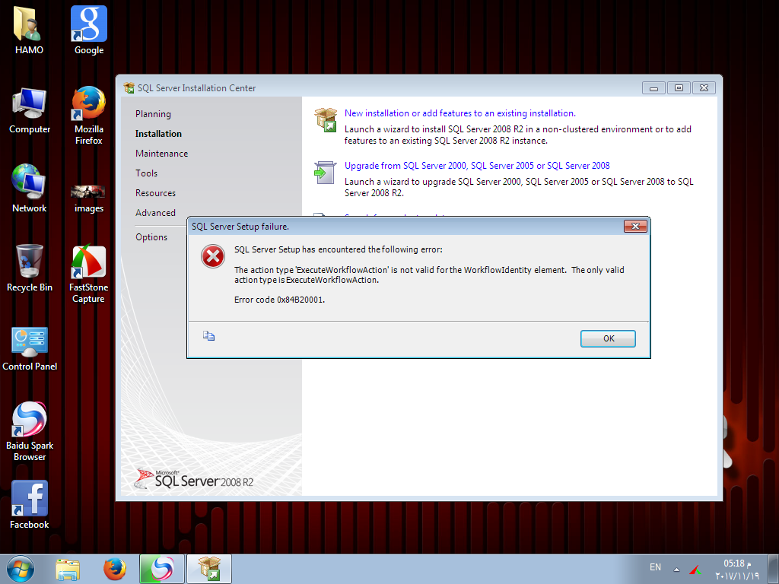Launch Baidu Spark Browser shortcut
779x584 pixels.
point(30,432)
